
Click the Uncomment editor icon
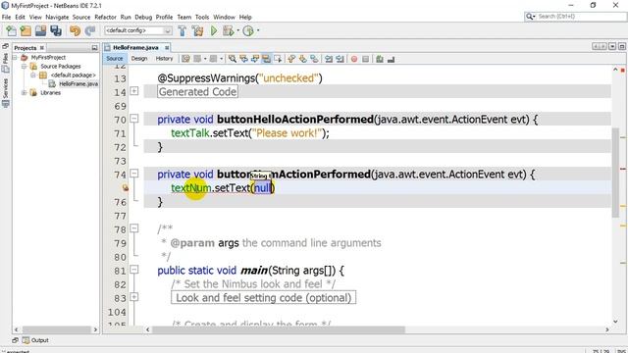391,59
